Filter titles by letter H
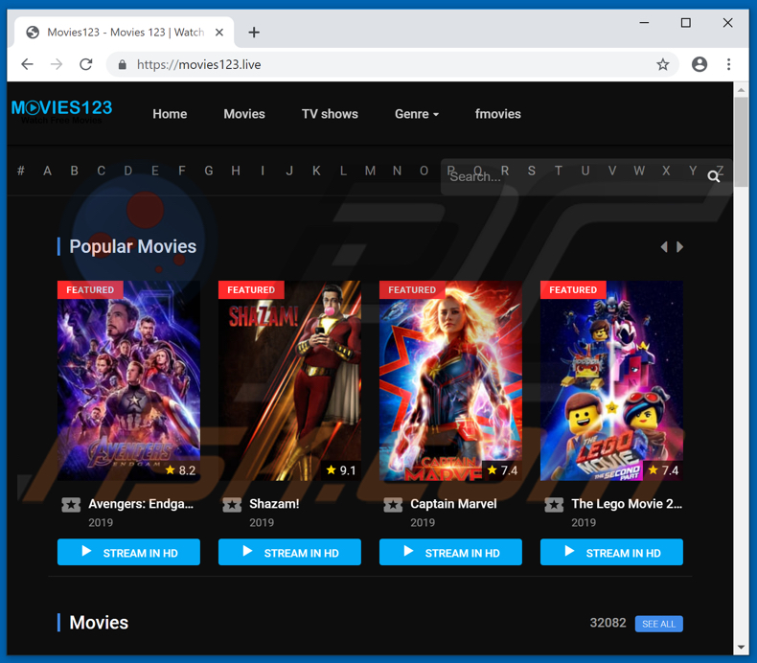Viewport: 757px width, 663px height. (x=236, y=171)
